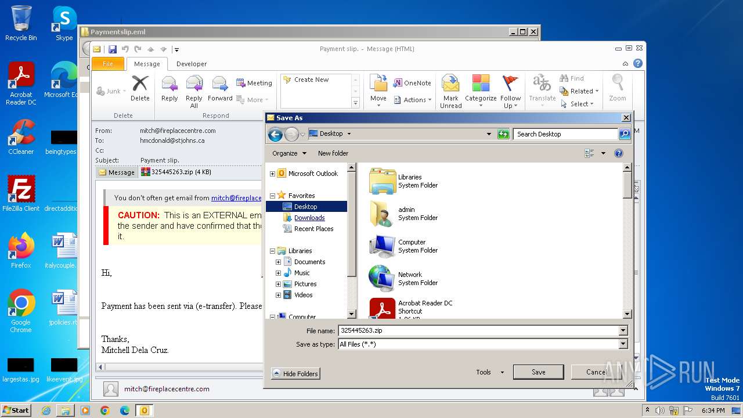Expand the Pictures library node
743x418 pixels.
click(x=278, y=284)
